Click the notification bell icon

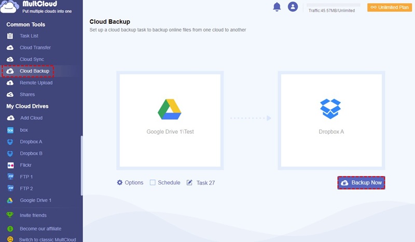tap(277, 7)
